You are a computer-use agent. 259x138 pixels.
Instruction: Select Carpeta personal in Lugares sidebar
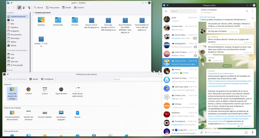[x=18, y=16]
